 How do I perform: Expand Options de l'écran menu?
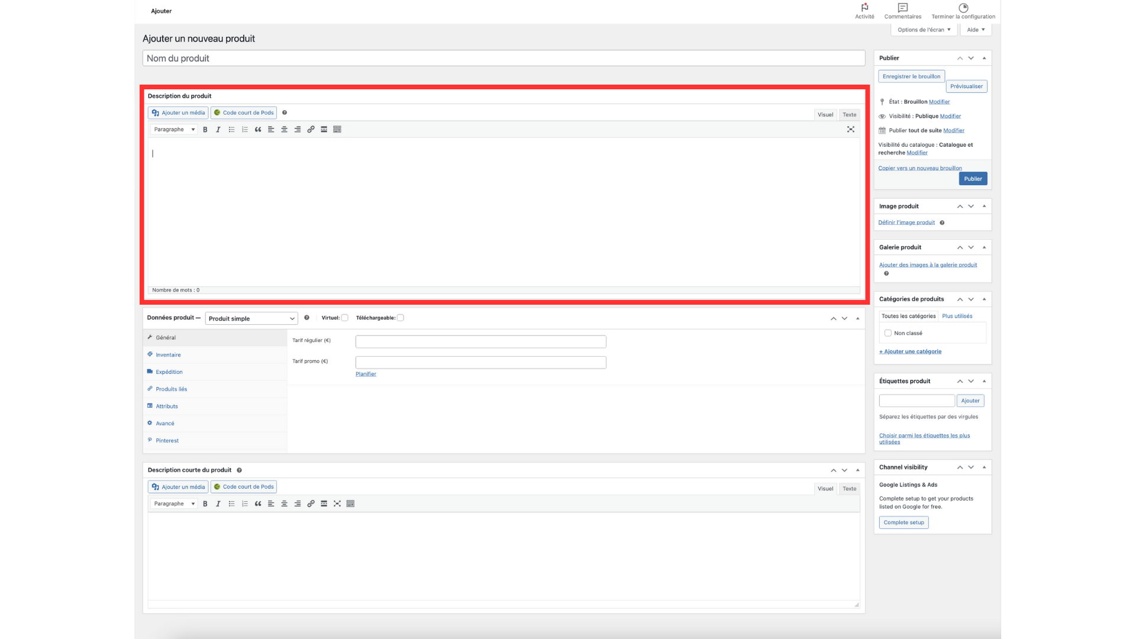click(924, 30)
